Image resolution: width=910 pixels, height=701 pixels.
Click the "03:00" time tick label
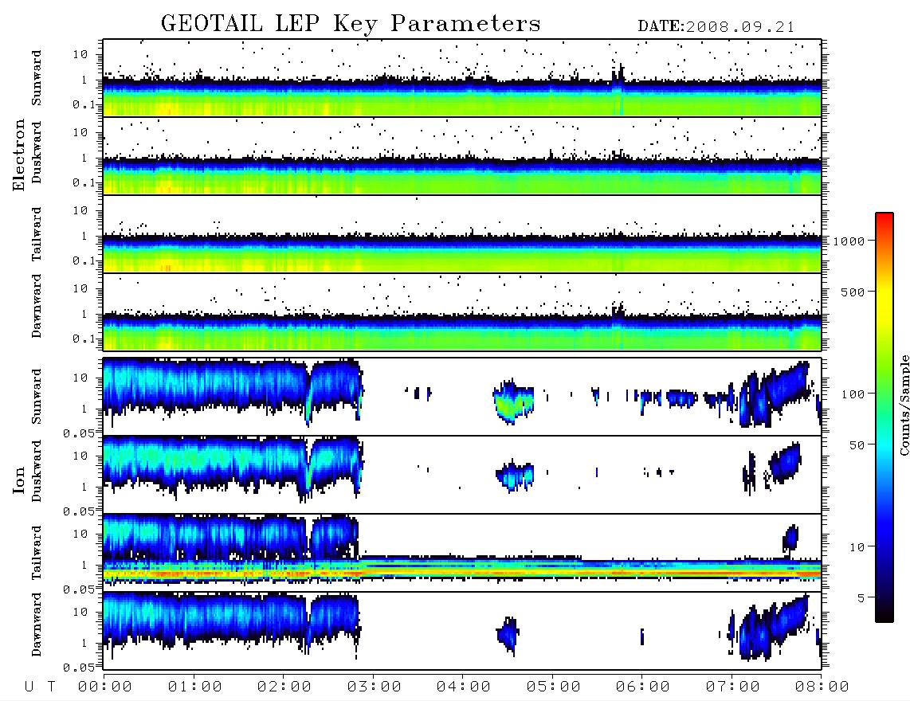374,687
